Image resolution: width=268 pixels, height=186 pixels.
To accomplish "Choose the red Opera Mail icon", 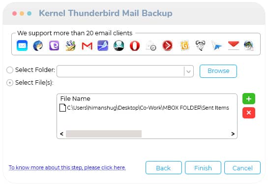I will [135, 46].
